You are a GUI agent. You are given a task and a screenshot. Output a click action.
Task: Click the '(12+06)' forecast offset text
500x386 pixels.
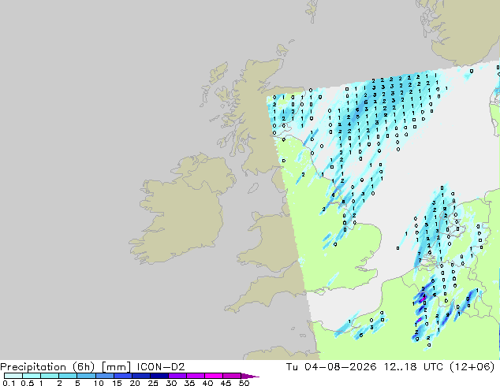pyautogui.click(x=472, y=367)
